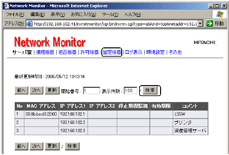Click the green 移動 go arrow
The width and height of the screenshot is (229, 155).
[210, 24]
